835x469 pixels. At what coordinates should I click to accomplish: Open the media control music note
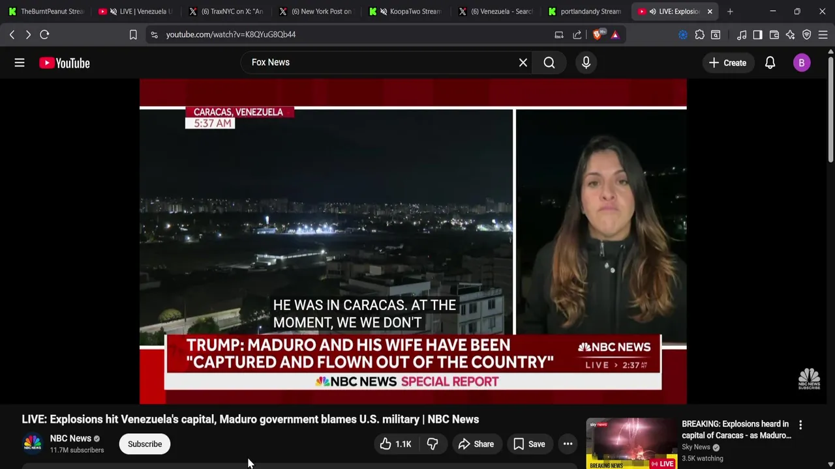pyautogui.click(x=742, y=35)
